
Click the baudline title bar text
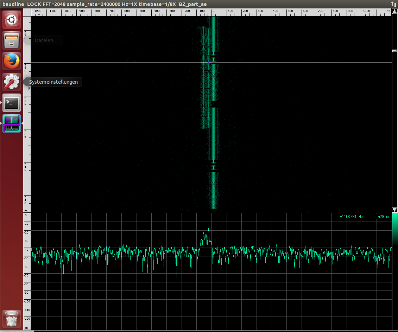coord(105,4)
